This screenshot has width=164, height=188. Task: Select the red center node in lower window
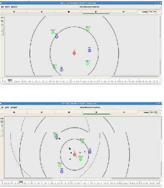click(75, 155)
